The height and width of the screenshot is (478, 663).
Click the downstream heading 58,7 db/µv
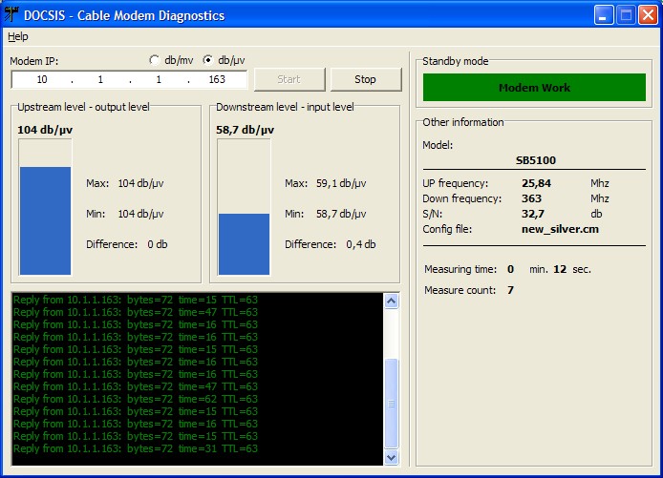pos(245,130)
